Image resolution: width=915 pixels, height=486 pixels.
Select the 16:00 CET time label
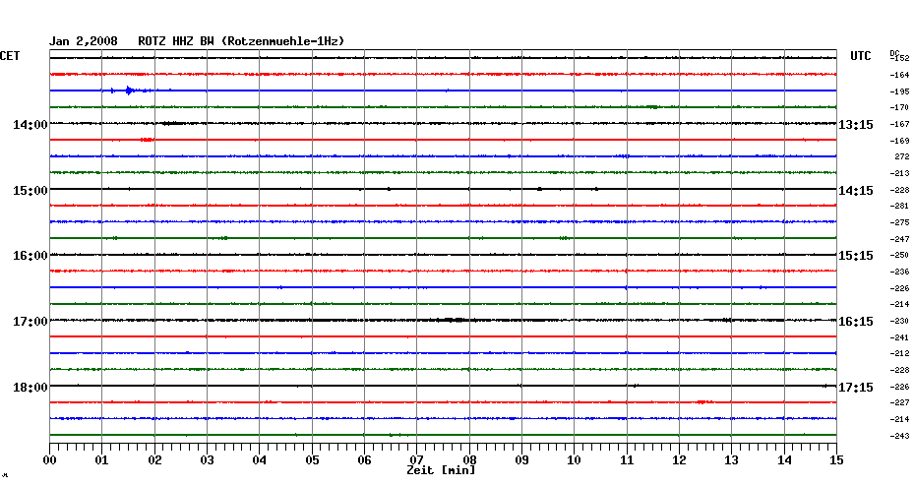click(x=30, y=256)
